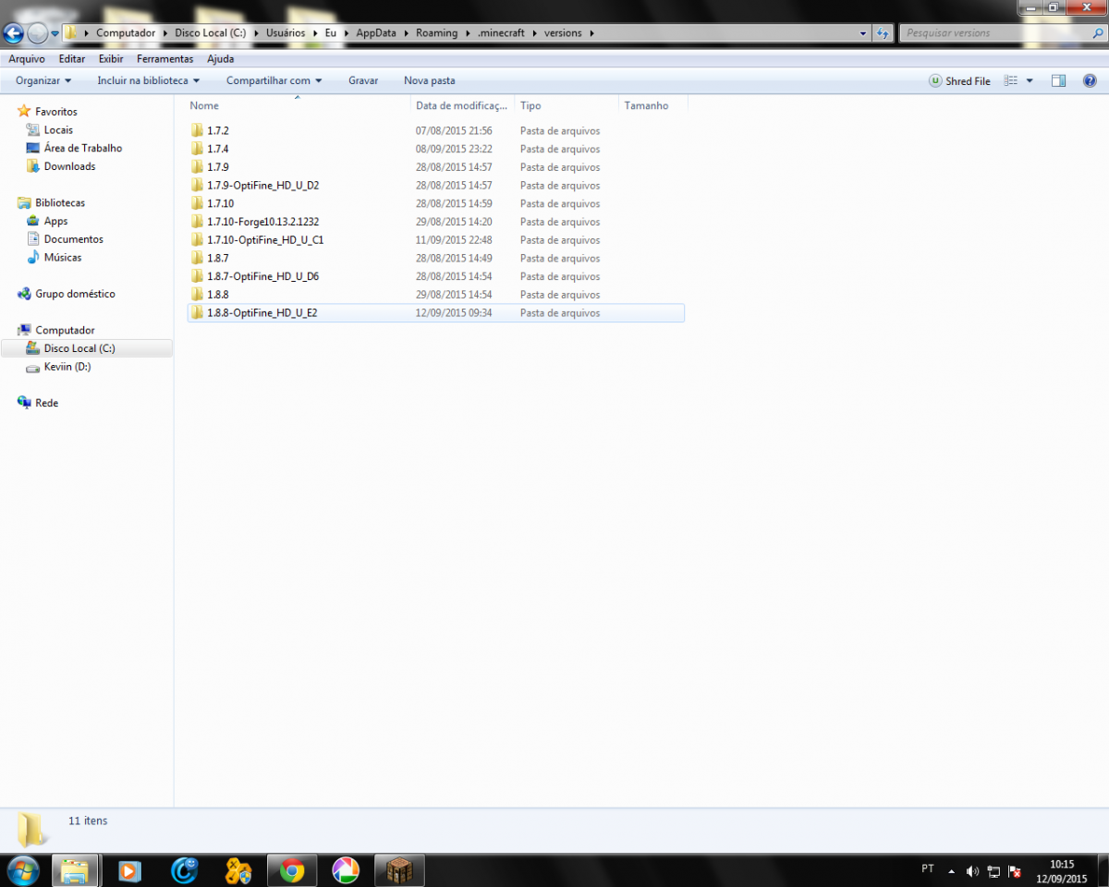This screenshot has height=887, width=1109.
Task: Sort by 'Data de modificação' column
Action: click(462, 105)
